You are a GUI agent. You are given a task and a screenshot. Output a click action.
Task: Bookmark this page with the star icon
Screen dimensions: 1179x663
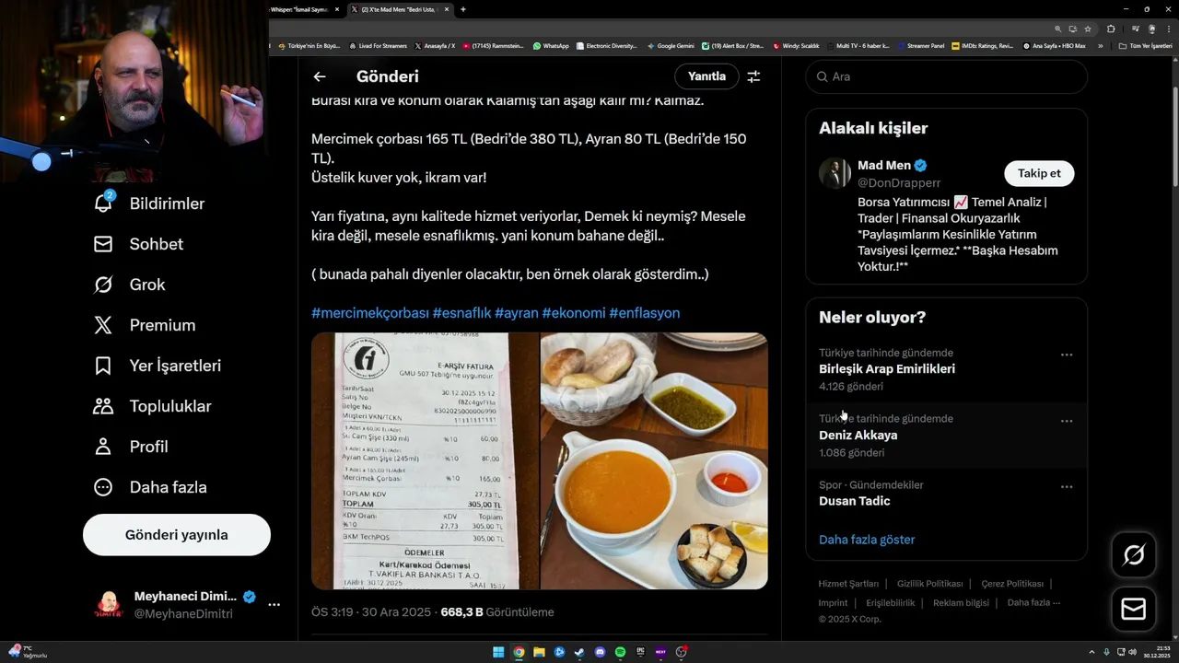click(1087, 29)
